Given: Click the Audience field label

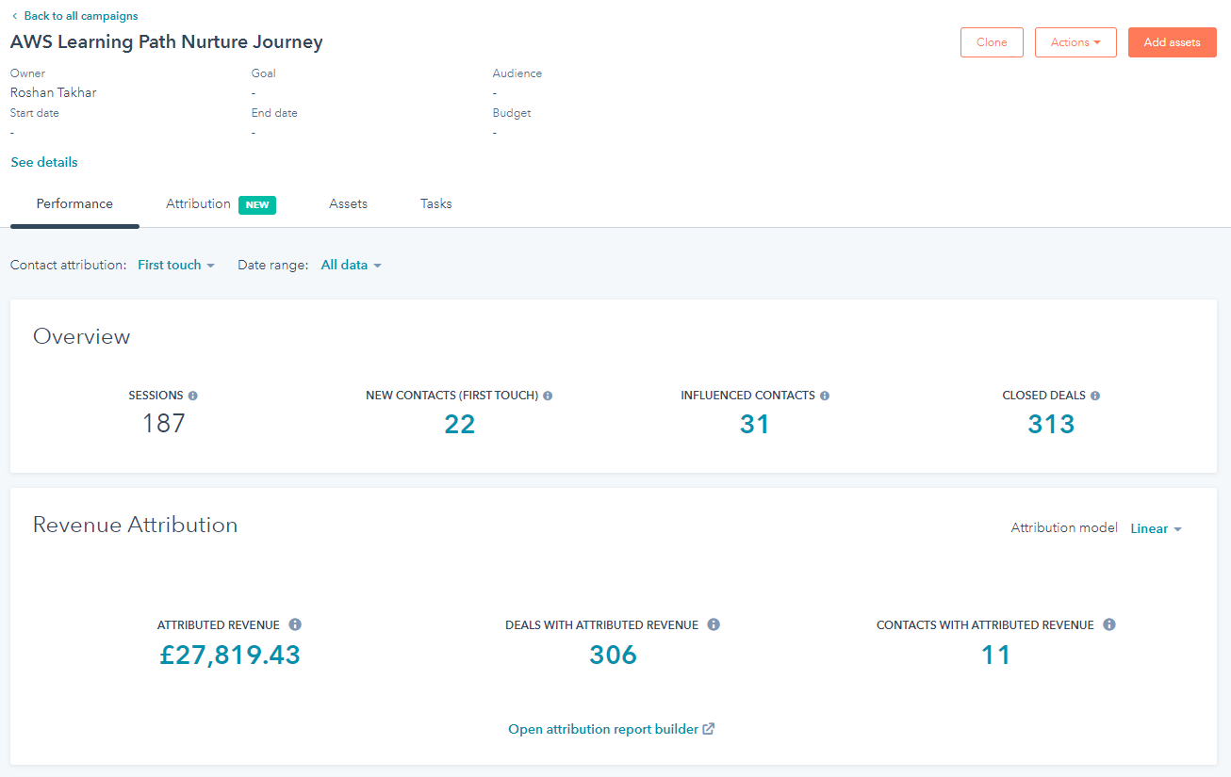Looking at the screenshot, I should (x=517, y=73).
